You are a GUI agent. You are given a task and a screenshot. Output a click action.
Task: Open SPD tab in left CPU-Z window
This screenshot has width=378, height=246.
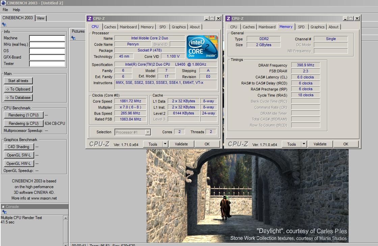[162, 27]
